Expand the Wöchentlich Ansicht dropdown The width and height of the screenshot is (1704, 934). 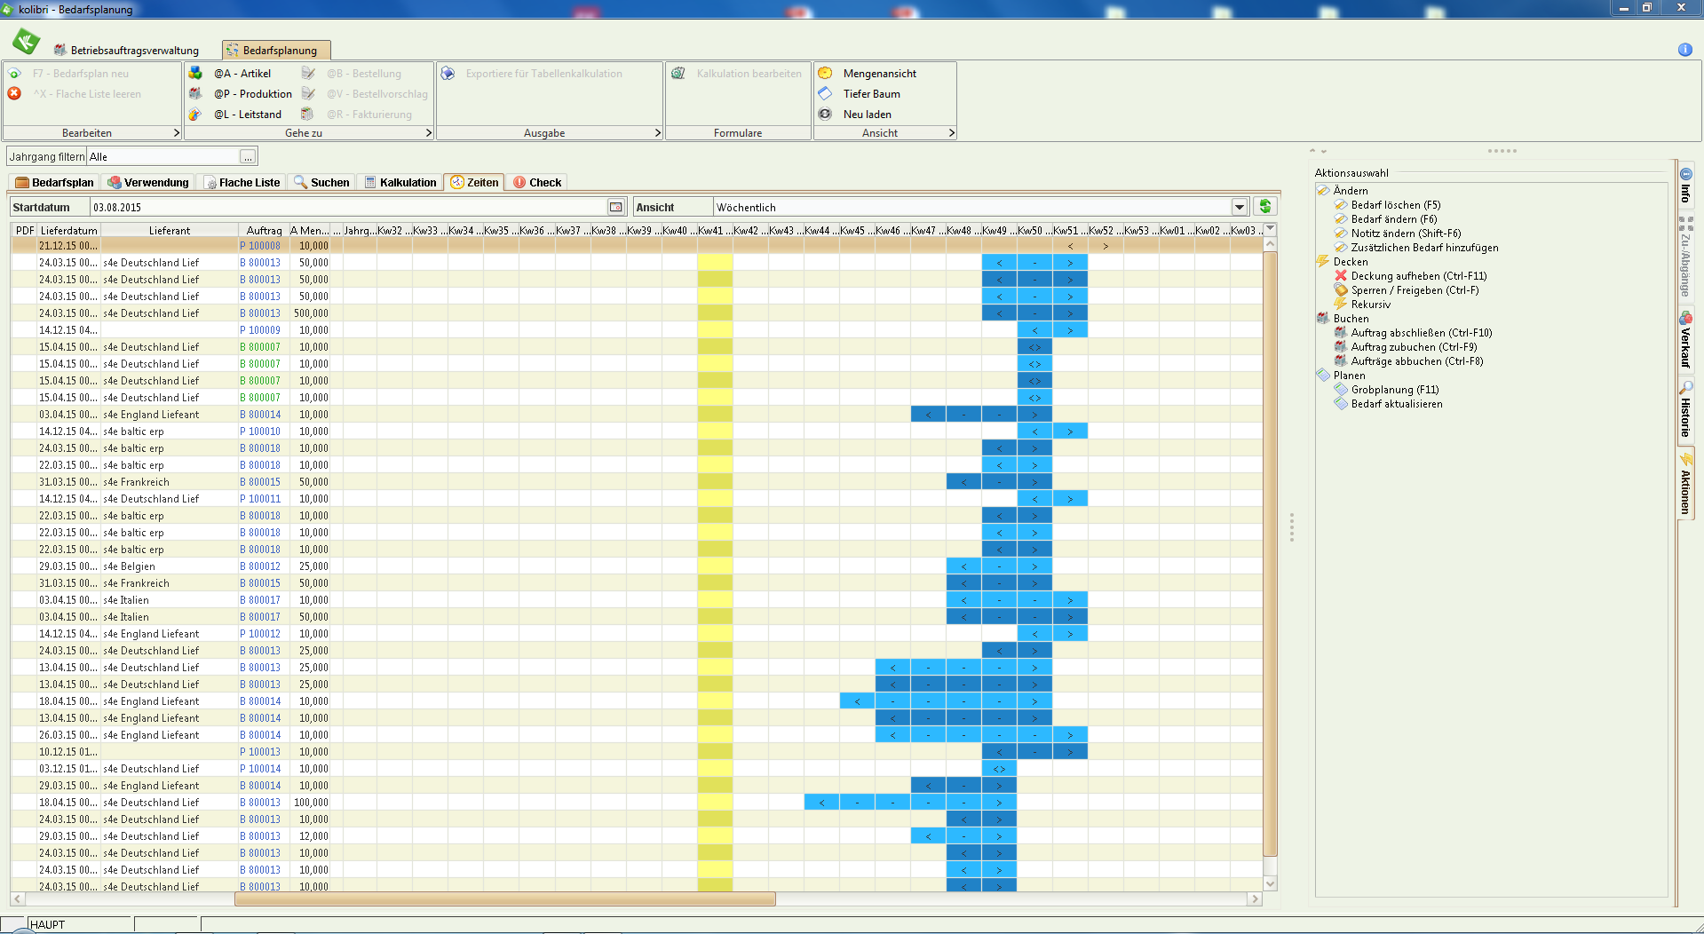(1240, 207)
